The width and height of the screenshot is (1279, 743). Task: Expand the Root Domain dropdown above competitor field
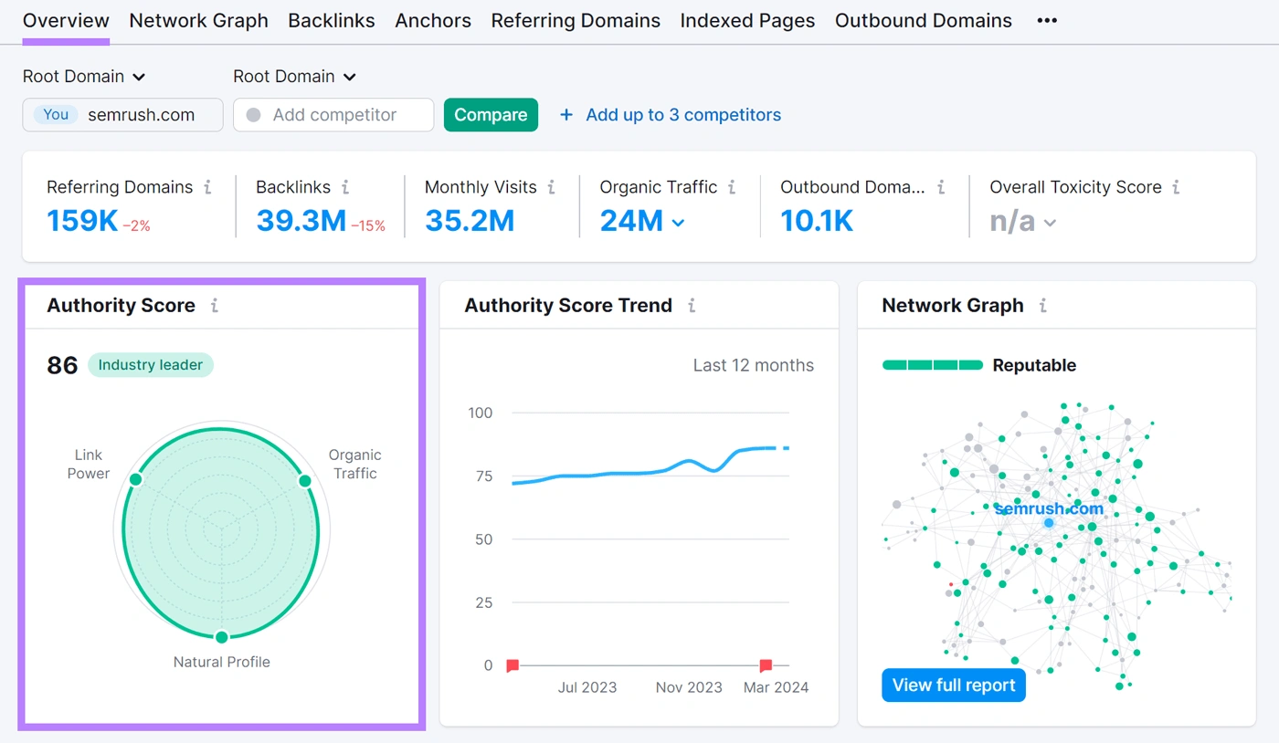tap(294, 77)
